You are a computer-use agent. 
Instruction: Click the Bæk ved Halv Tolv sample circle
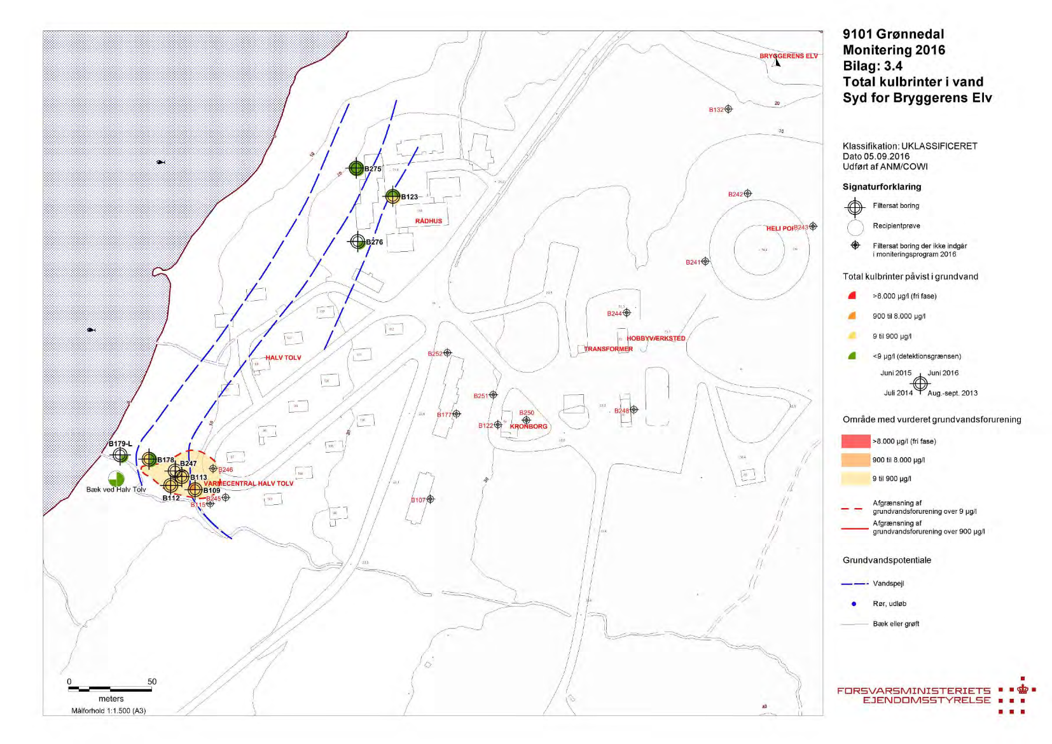point(116,479)
